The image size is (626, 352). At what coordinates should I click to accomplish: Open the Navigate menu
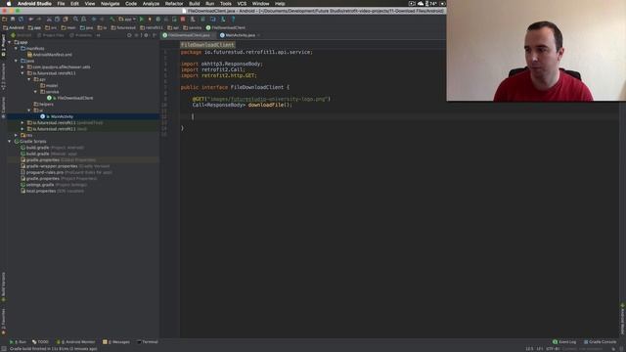111,3
